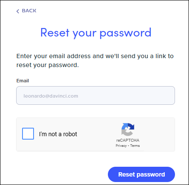The width and height of the screenshot is (189, 185).
Task: Go back via the BACK link
Action: coord(26,11)
